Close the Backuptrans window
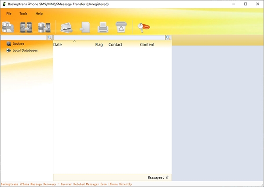 click(x=257, y=4)
